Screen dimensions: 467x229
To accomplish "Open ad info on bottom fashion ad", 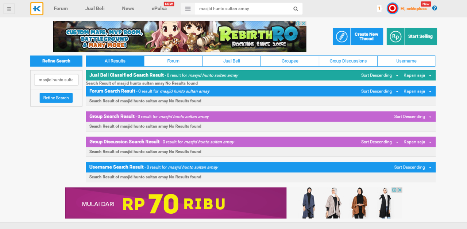I will click(394, 190).
